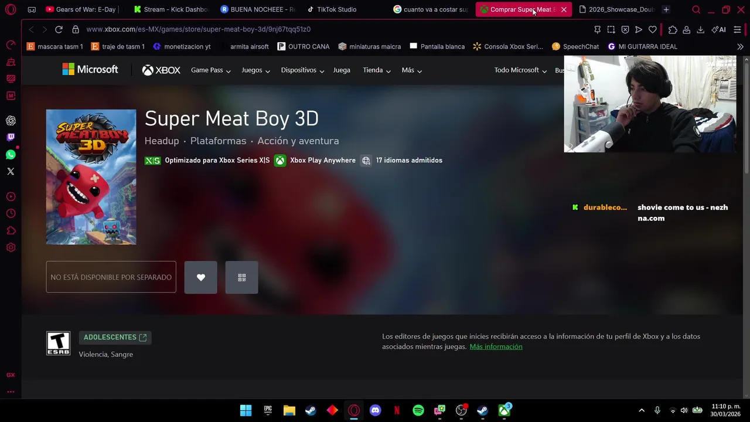Show more bookmarks overflow chevron

click(x=740, y=46)
